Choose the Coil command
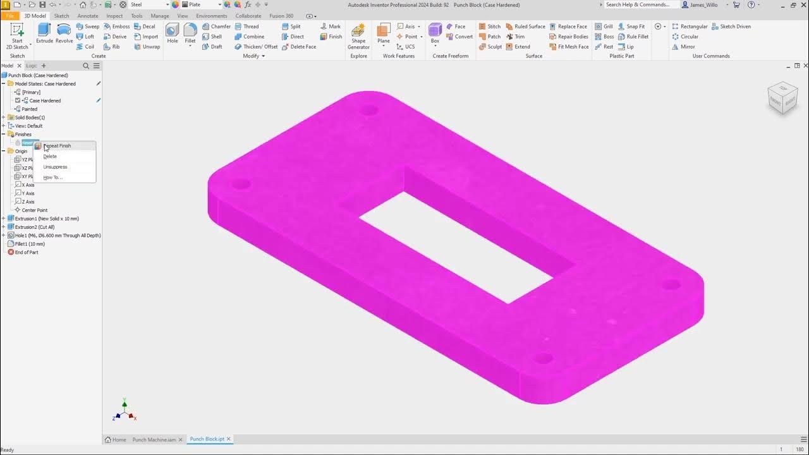809x455 pixels. [x=85, y=47]
